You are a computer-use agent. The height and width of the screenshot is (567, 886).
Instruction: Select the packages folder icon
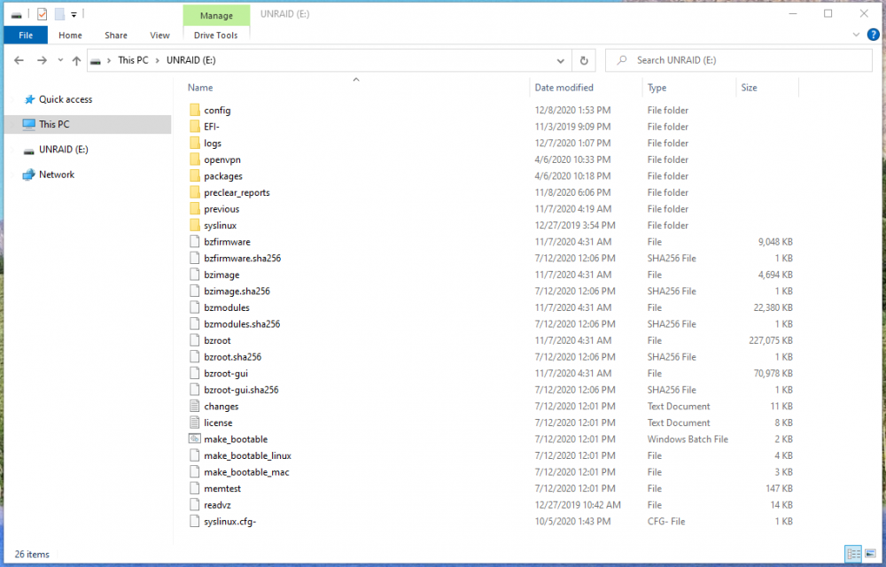pos(195,175)
